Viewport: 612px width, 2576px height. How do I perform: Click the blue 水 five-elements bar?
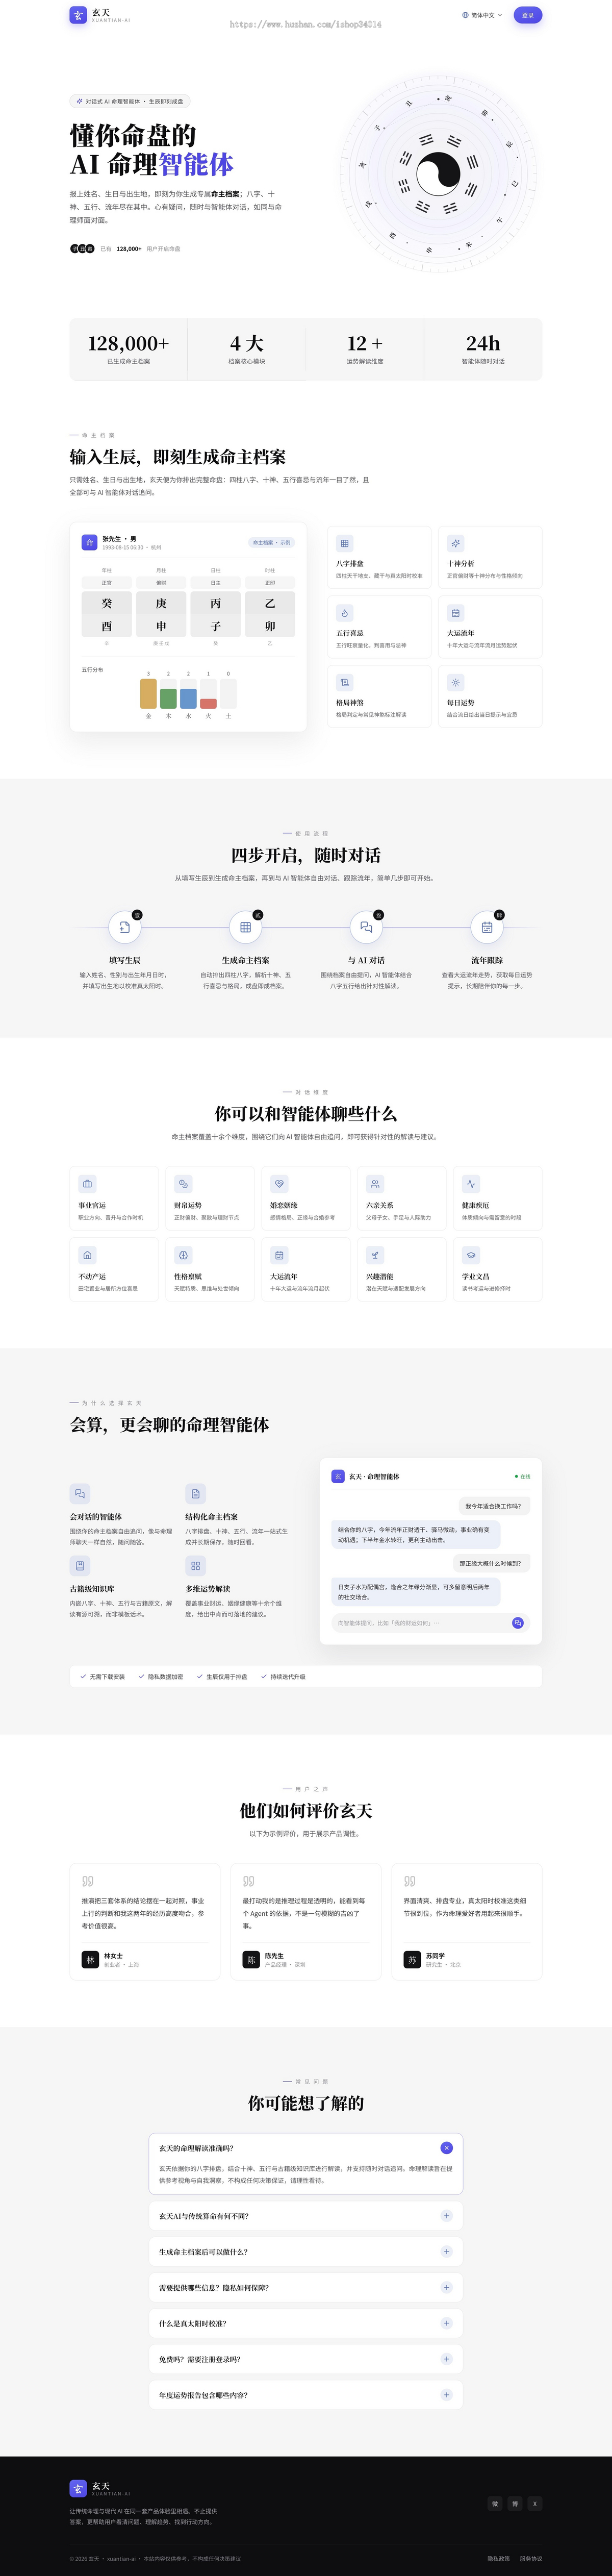coord(188,699)
